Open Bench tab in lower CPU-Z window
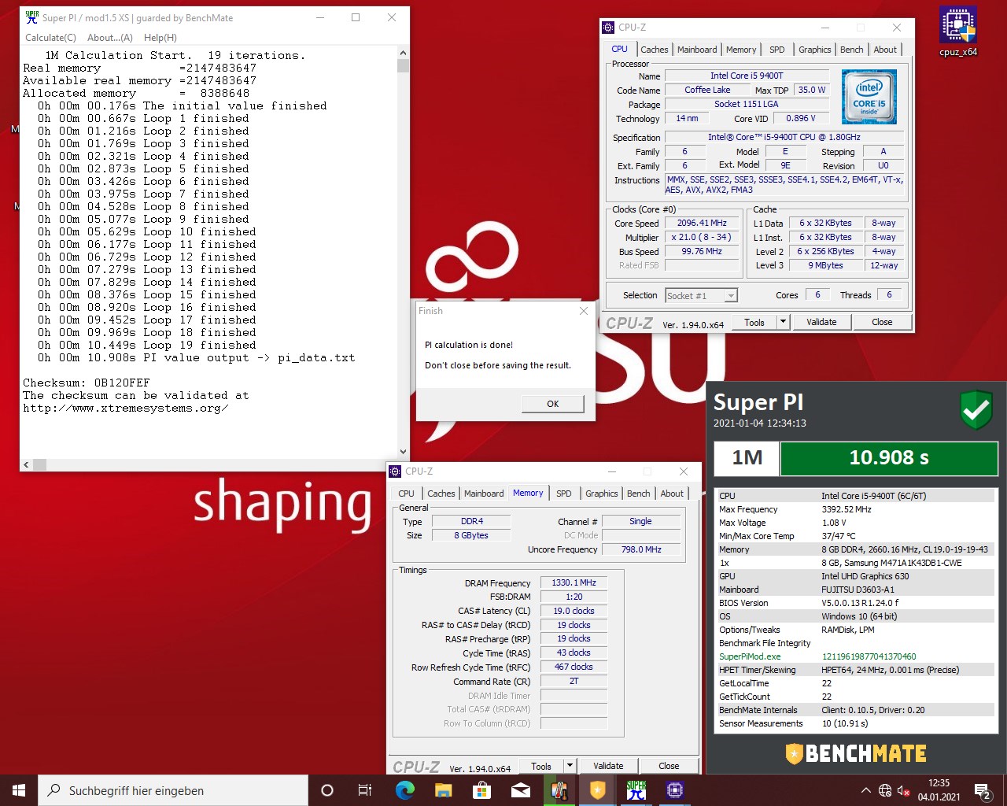The image size is (1007, 806). 638,494
